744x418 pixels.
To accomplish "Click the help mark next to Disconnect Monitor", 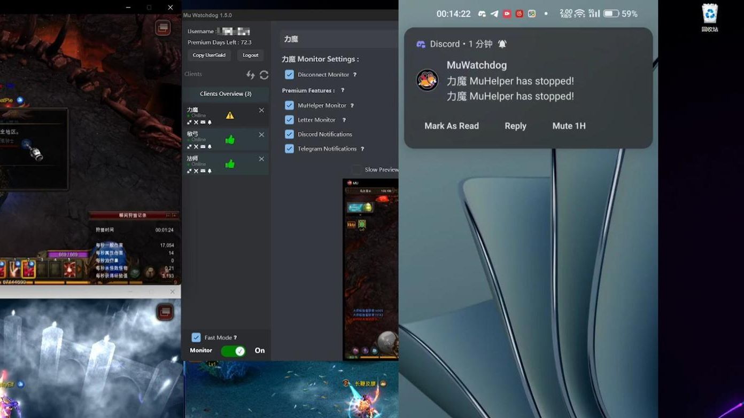I will coord(354,75).
